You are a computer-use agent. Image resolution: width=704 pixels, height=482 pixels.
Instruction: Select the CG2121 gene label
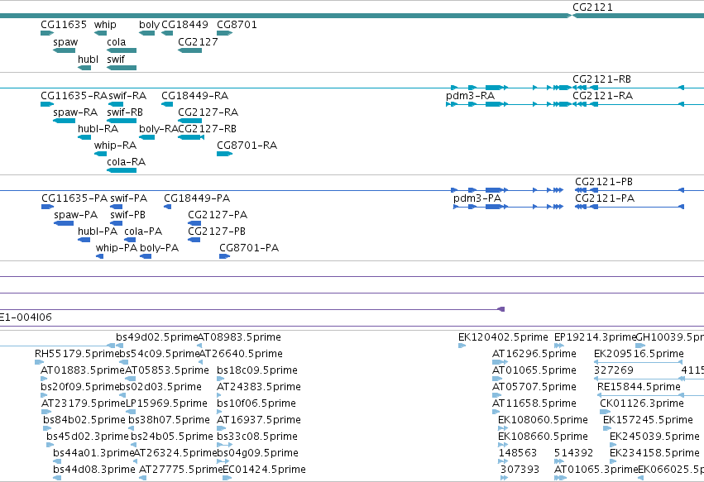(592, 7)
